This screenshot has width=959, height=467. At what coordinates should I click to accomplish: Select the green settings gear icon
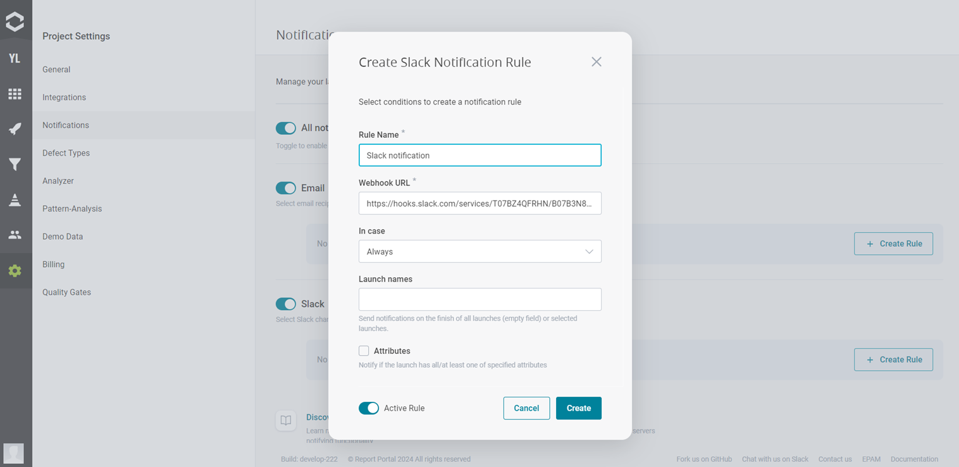(15, 271)
